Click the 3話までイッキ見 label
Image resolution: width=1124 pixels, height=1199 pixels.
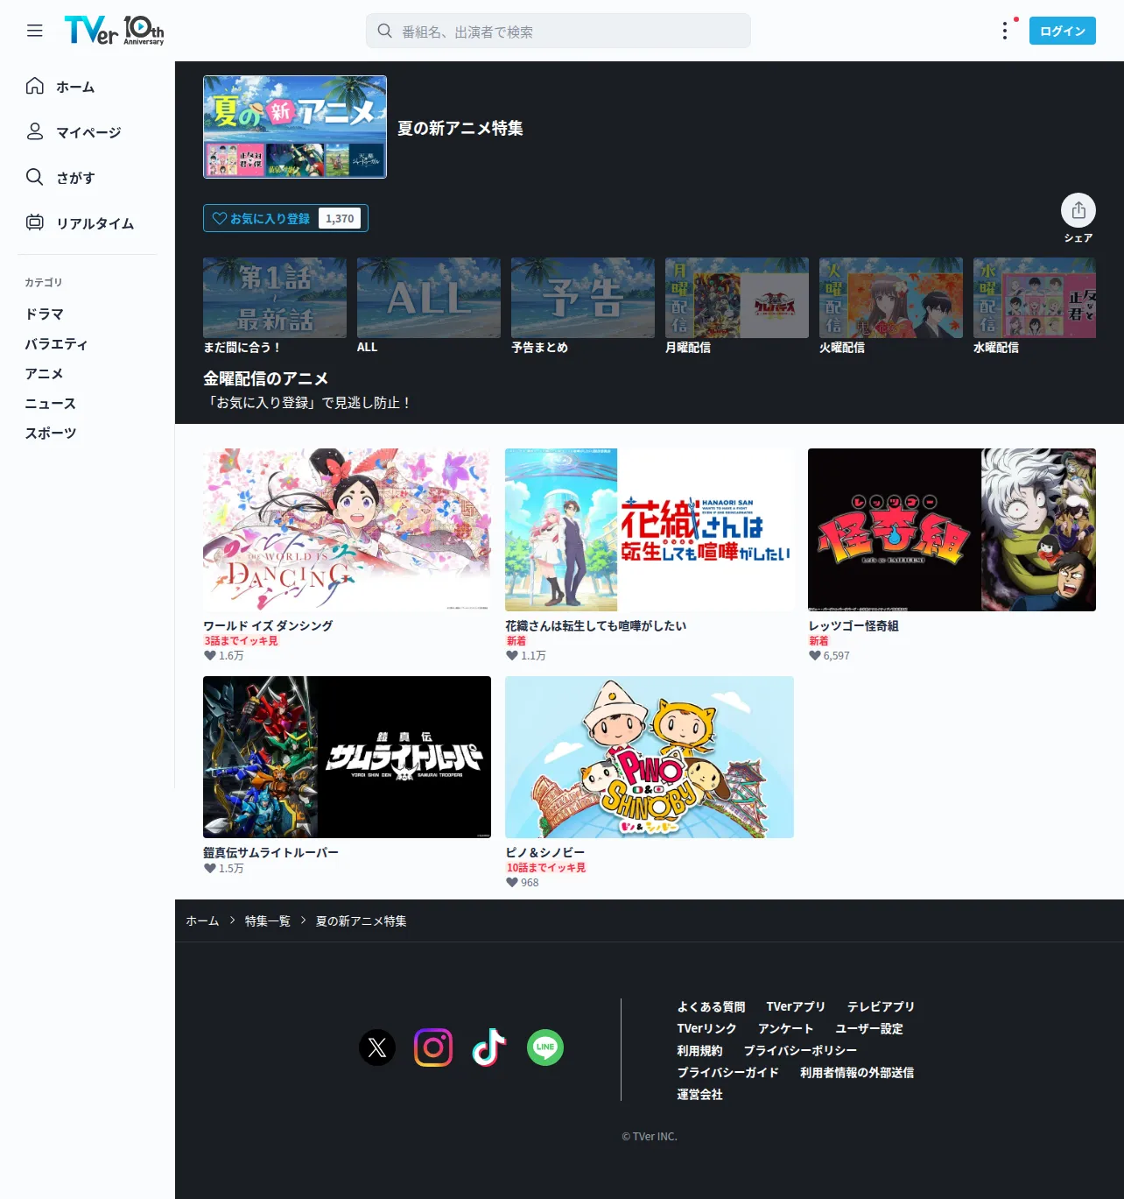241,640
